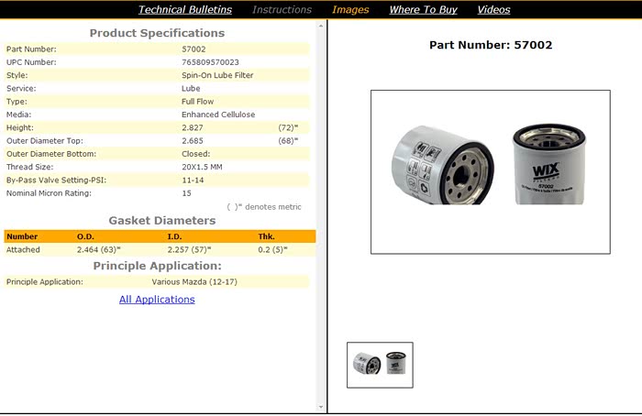This screenshot has width=642, height=416.
Task: Click the I.D. column header
Action: (175, 236)
